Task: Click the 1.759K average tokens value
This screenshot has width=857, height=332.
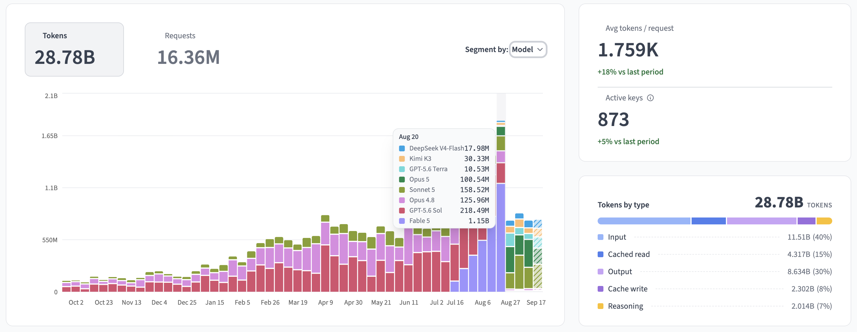Action: point(628,50)
